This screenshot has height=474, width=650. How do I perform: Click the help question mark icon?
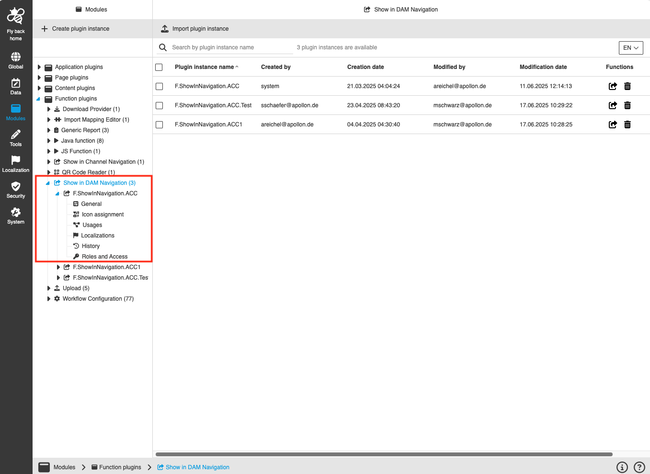click(x=639, y=467)
